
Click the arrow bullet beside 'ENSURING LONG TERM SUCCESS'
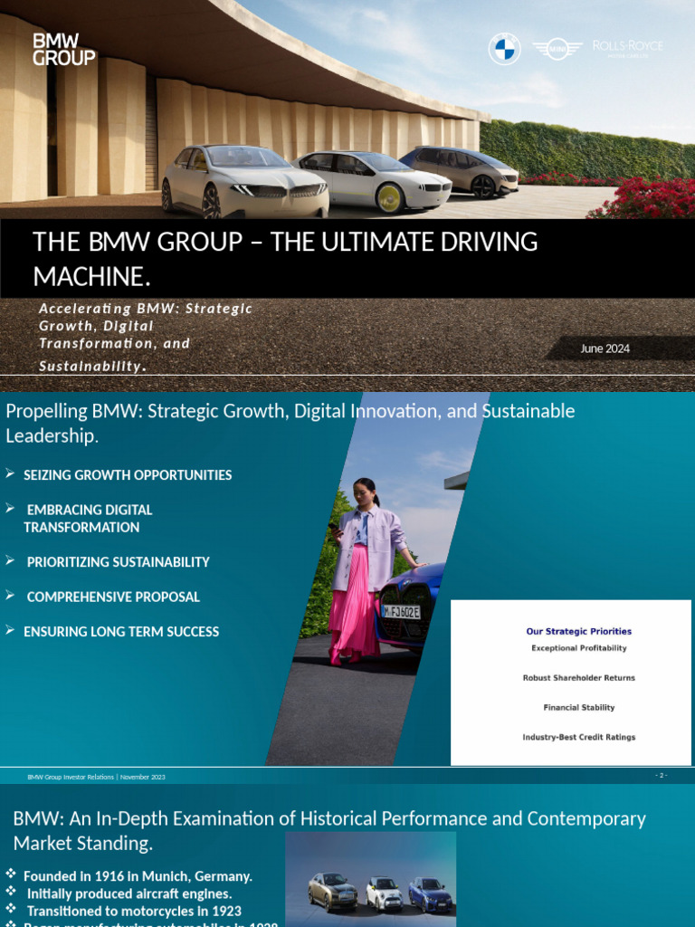click(10, 630)
